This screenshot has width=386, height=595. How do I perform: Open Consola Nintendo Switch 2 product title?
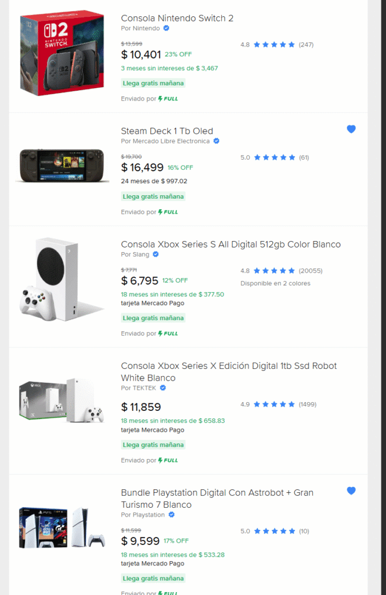[177, 18]
